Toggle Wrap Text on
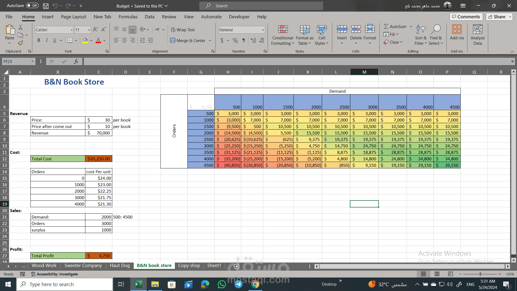Image resolution: width=517 pixels, height=291 pixels. pyautogui.click(x=183, y=30)
